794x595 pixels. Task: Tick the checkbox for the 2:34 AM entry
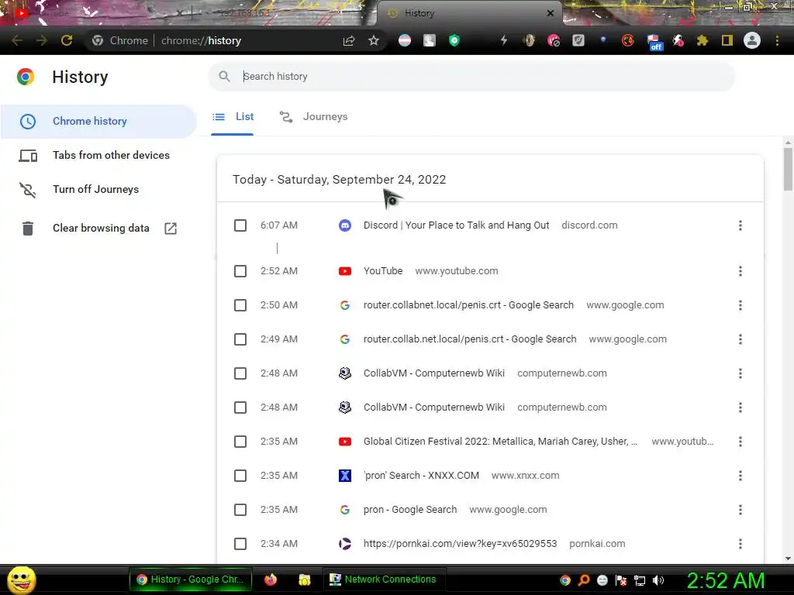tap(240, 544)
